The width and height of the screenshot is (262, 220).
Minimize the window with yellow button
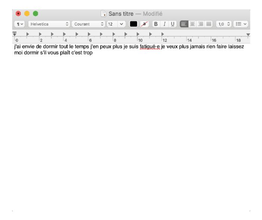pyautogui.click(x=27, y=14)
